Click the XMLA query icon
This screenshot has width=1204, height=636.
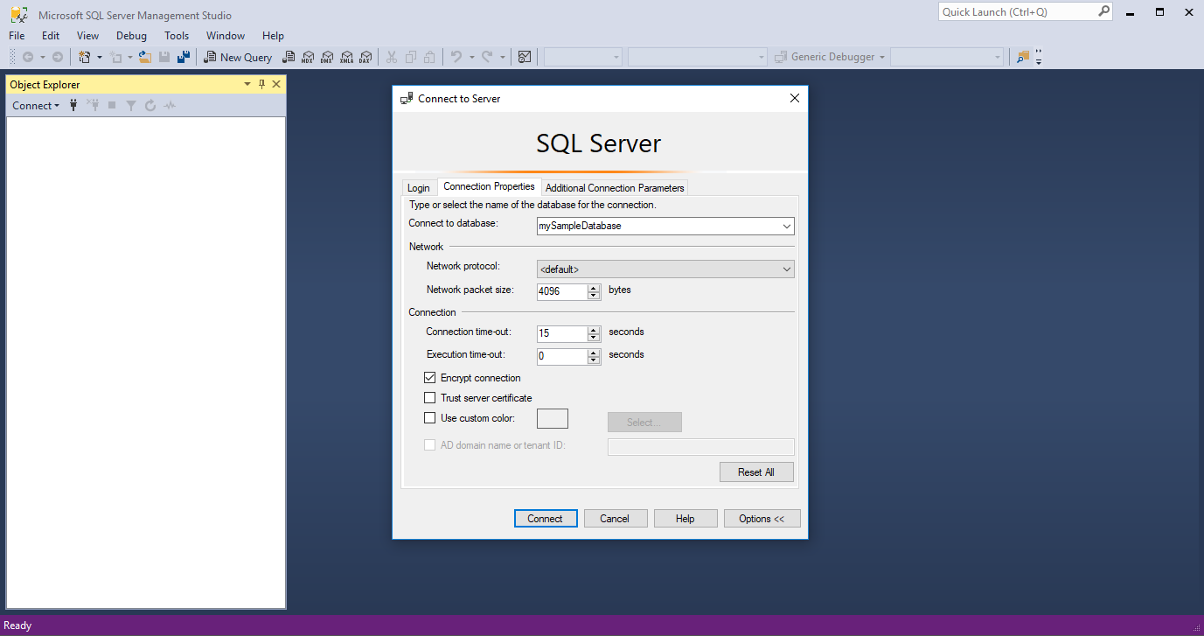pyautogui.click(x=346, y=57)
